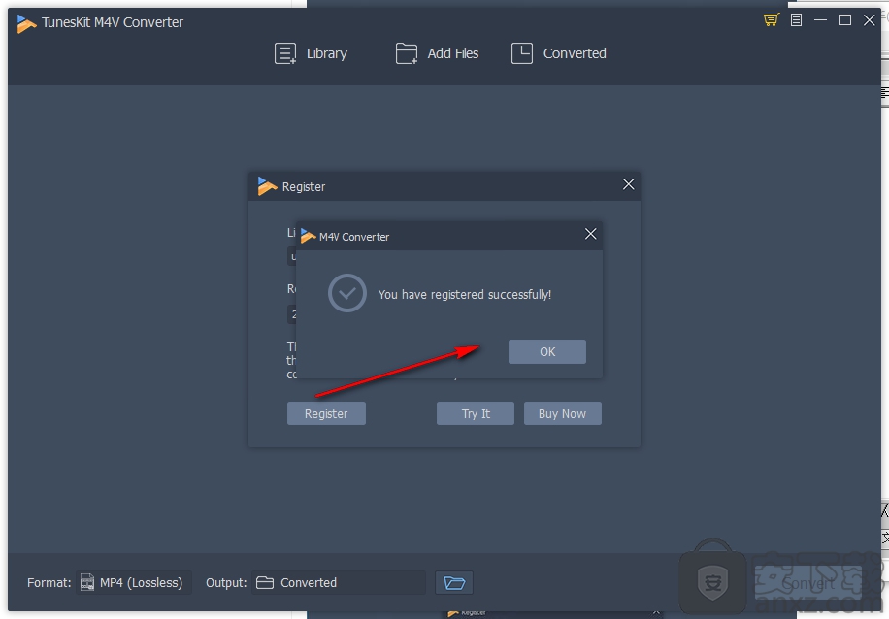Click the 'Format:' label
889x619 pixels.
click(x=49, y=583)
